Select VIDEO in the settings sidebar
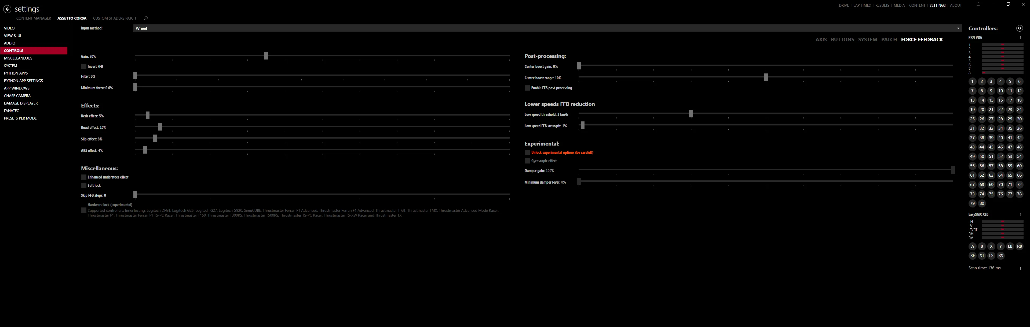 pos(9,28)
